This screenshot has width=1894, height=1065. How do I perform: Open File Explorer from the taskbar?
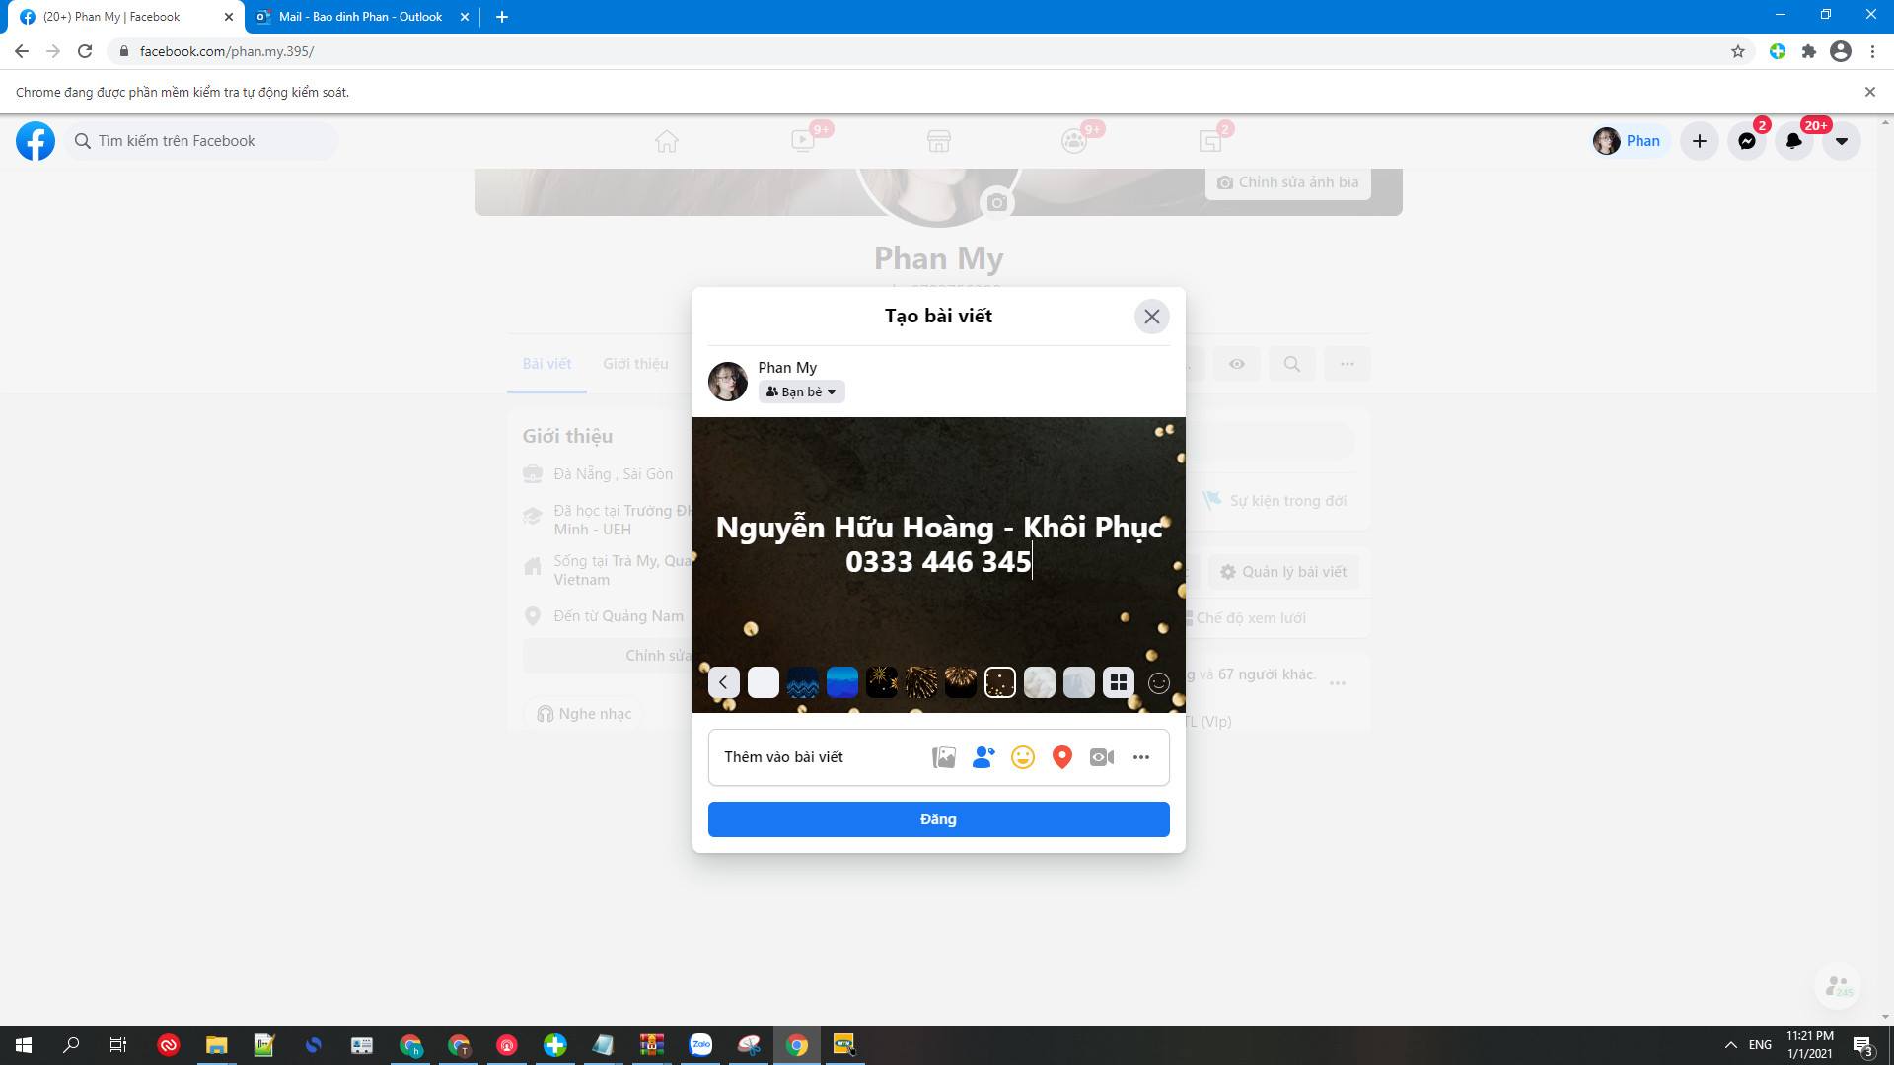(x=216, y=1045)
